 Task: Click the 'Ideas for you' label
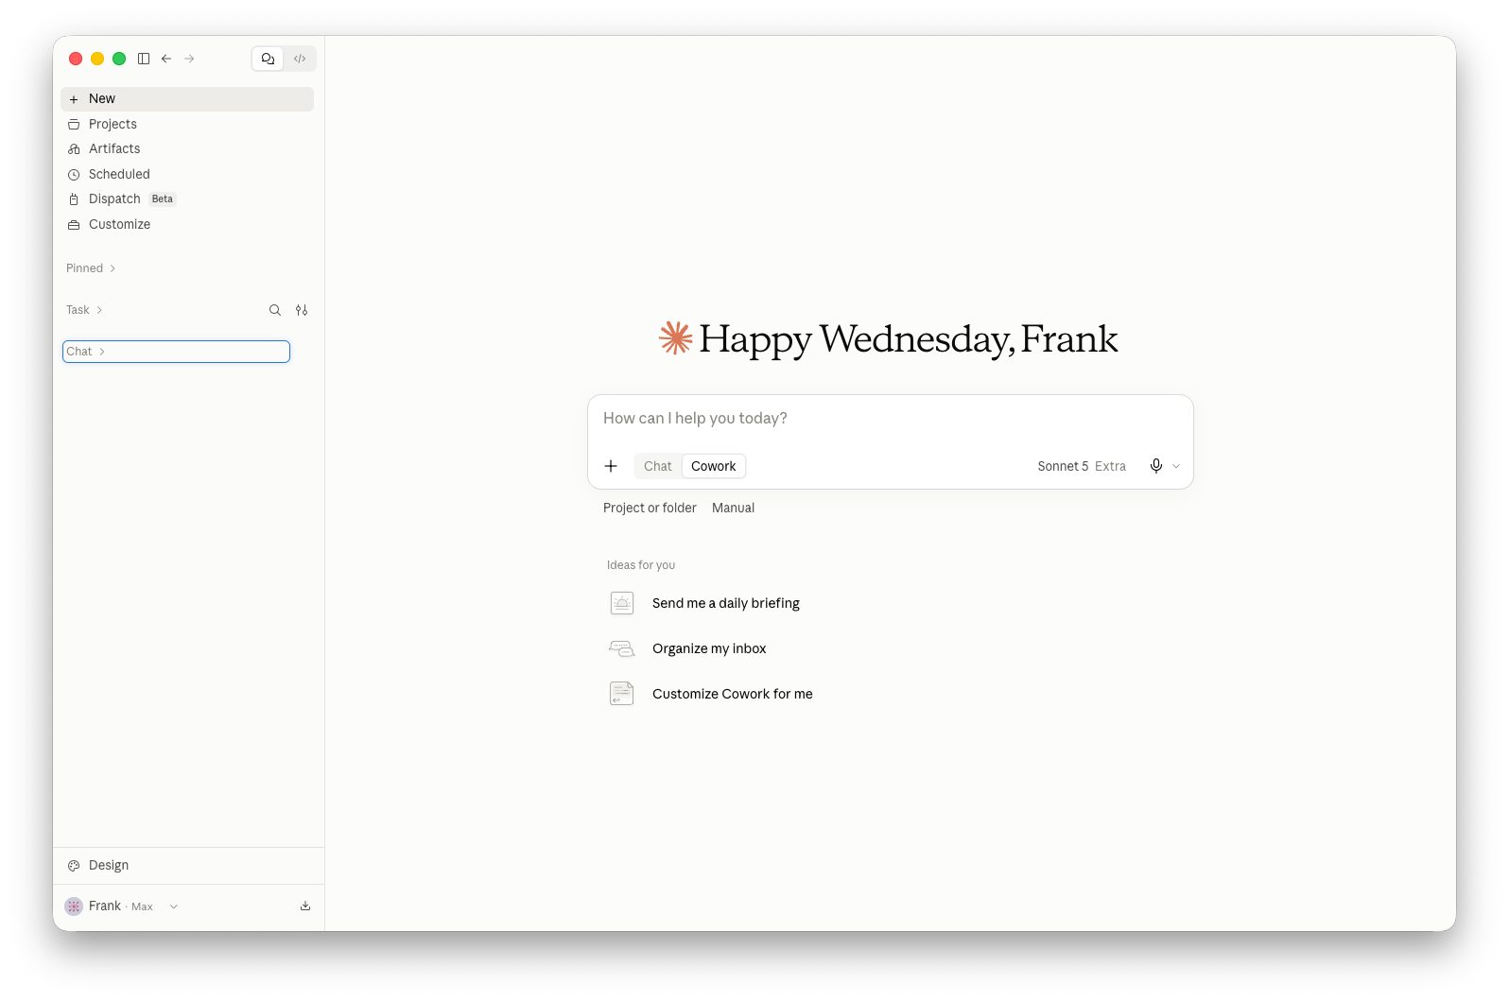641,565
